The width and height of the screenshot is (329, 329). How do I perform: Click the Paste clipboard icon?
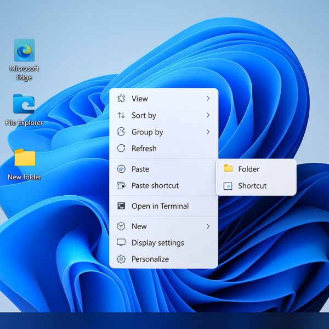(121, 169)
